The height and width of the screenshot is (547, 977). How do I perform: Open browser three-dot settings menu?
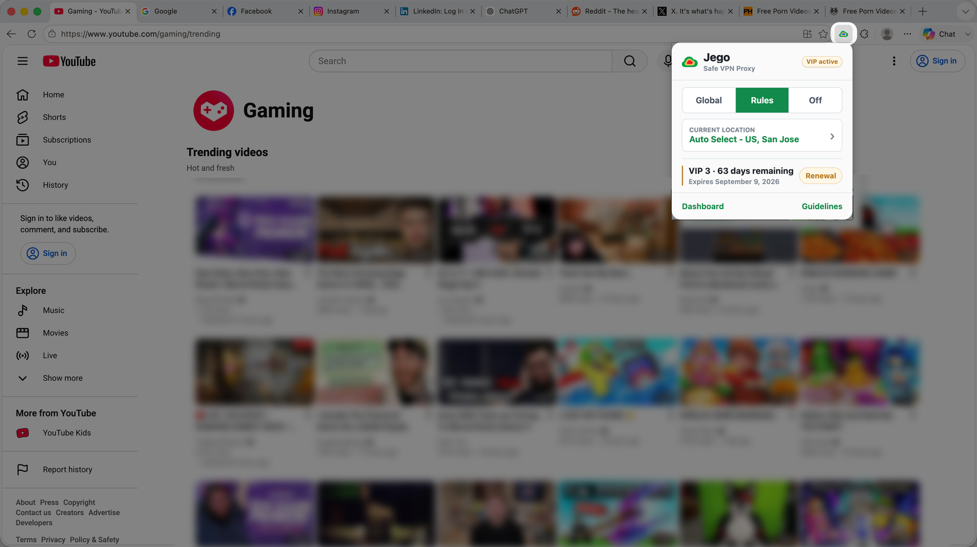tap(907, 34)
